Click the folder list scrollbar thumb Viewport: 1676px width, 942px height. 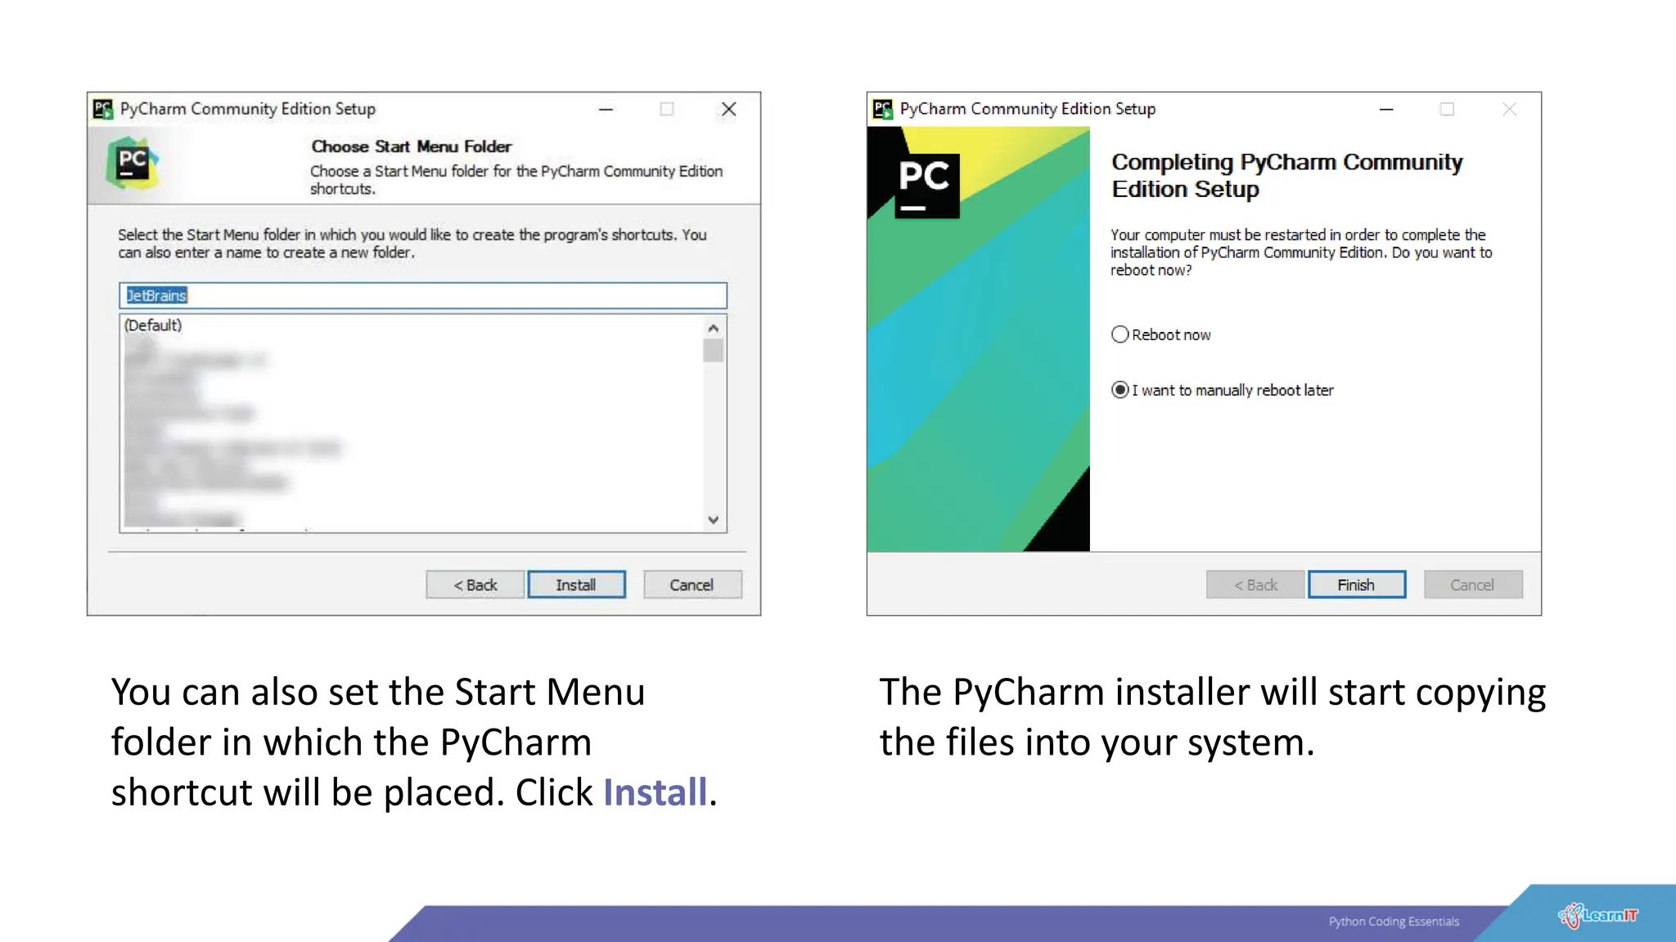pyautogui.click(x=714, y=350)
